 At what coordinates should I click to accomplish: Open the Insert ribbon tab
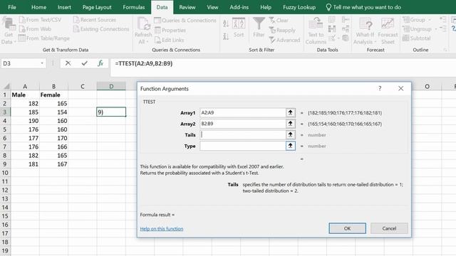(64, 7)
